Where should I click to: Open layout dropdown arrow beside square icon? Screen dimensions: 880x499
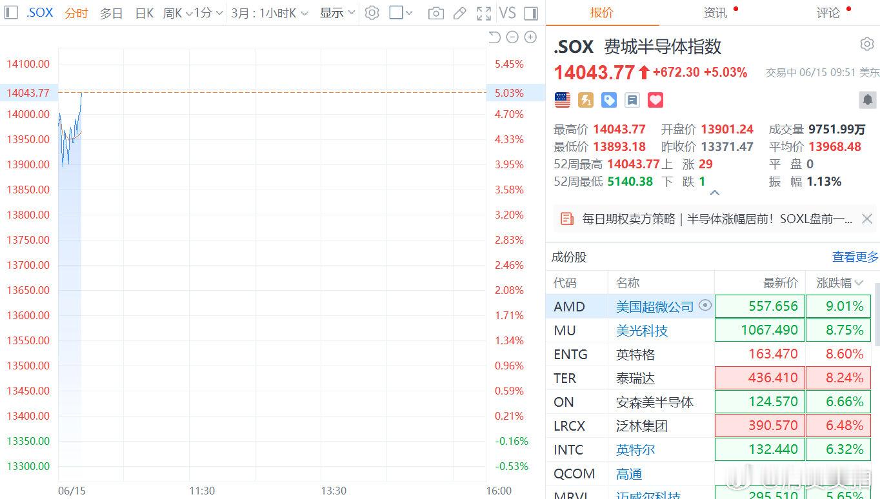pos(409,13)
